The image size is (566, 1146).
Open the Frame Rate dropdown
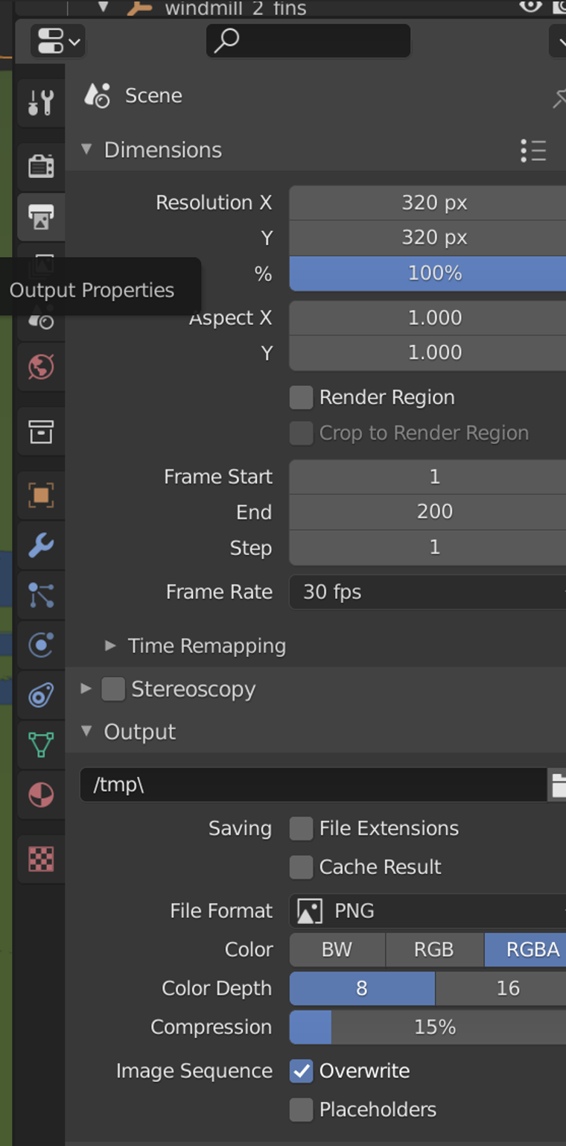pos(427,592)
